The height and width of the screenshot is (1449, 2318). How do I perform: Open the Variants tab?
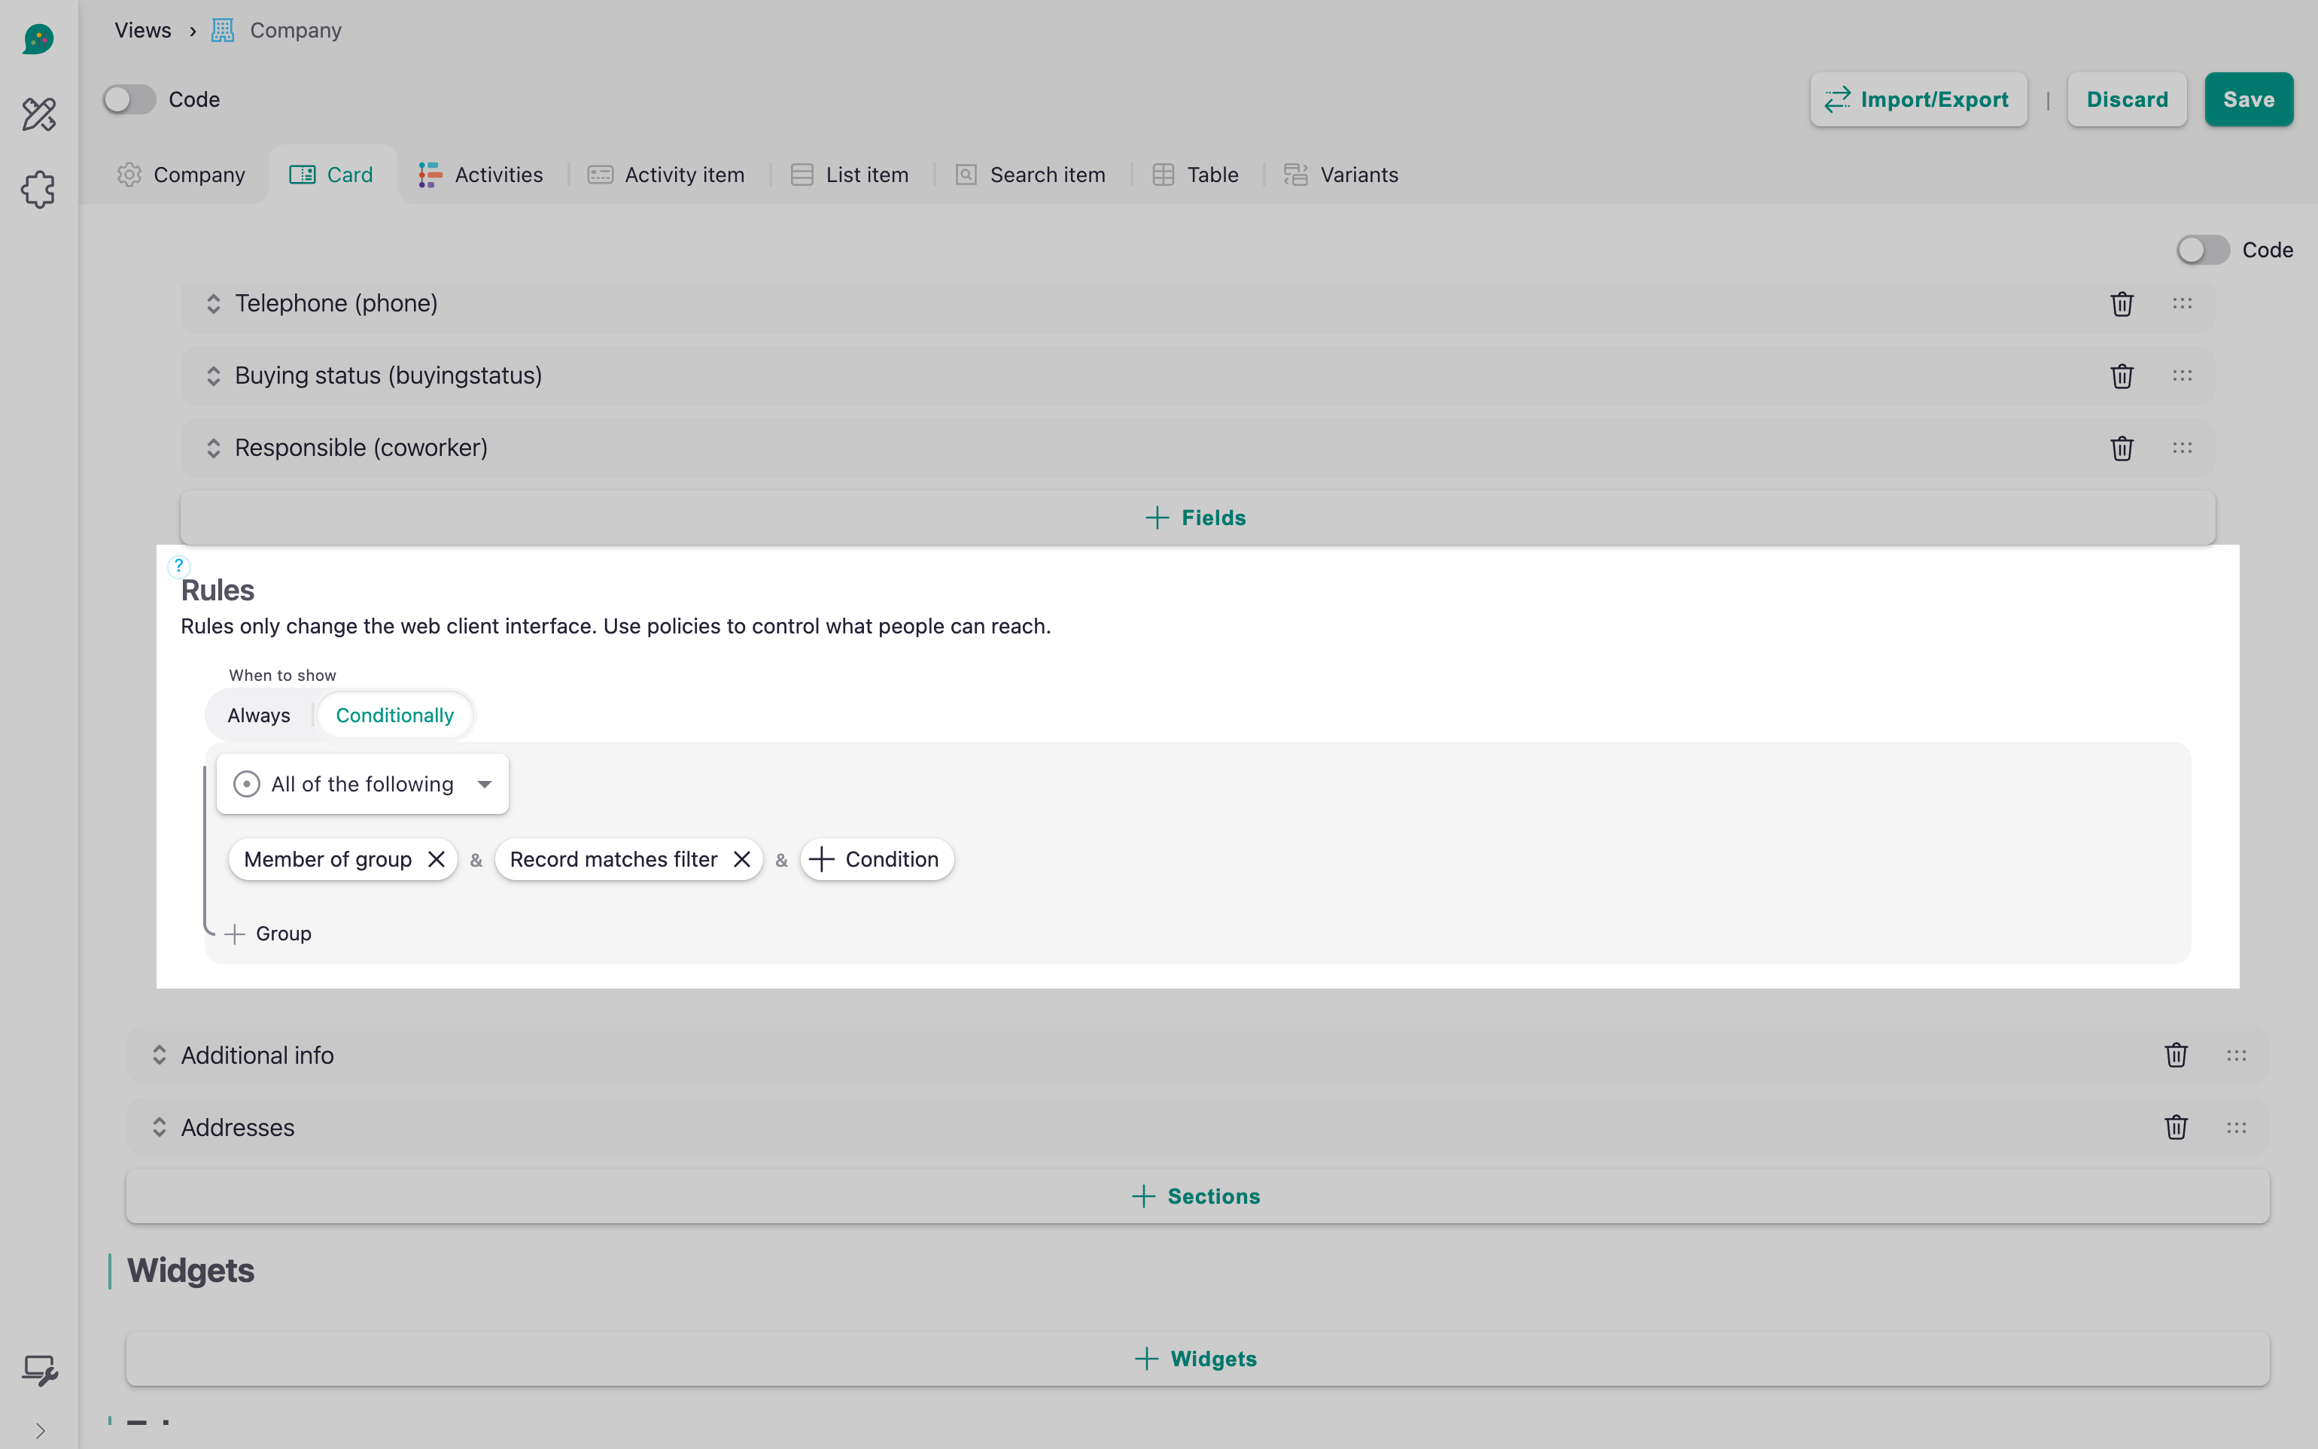point(1341,175)
